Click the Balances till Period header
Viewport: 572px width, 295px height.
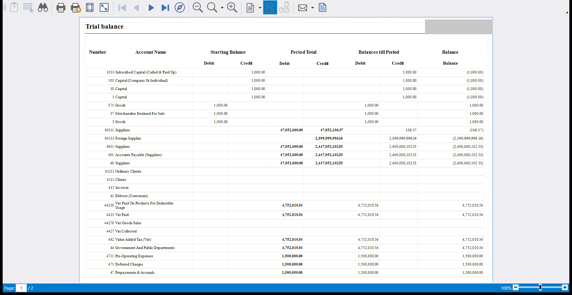coord(379,52)
